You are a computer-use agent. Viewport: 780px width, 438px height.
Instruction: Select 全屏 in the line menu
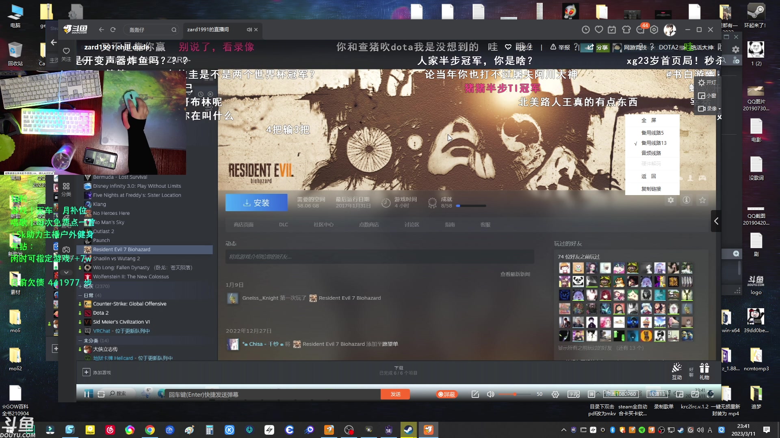coord(649,120)
